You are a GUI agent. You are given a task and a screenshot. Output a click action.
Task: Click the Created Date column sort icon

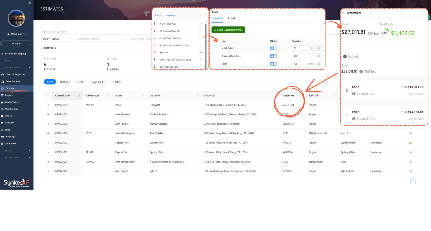79,96
